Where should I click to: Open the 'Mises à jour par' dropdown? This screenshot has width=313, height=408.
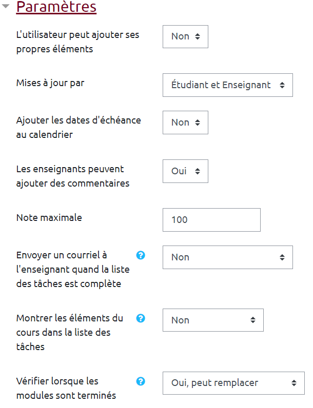pyautogui.click(x=227, y=85)
